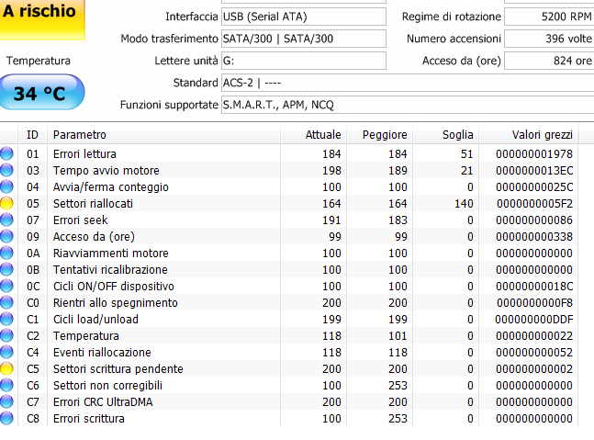
Task: Click the Valori grezzi column header
Action: [531, 135]
